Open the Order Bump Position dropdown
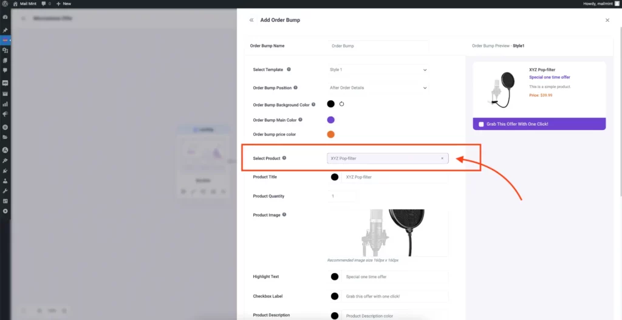Screen dimensions: 622x320 378,87
